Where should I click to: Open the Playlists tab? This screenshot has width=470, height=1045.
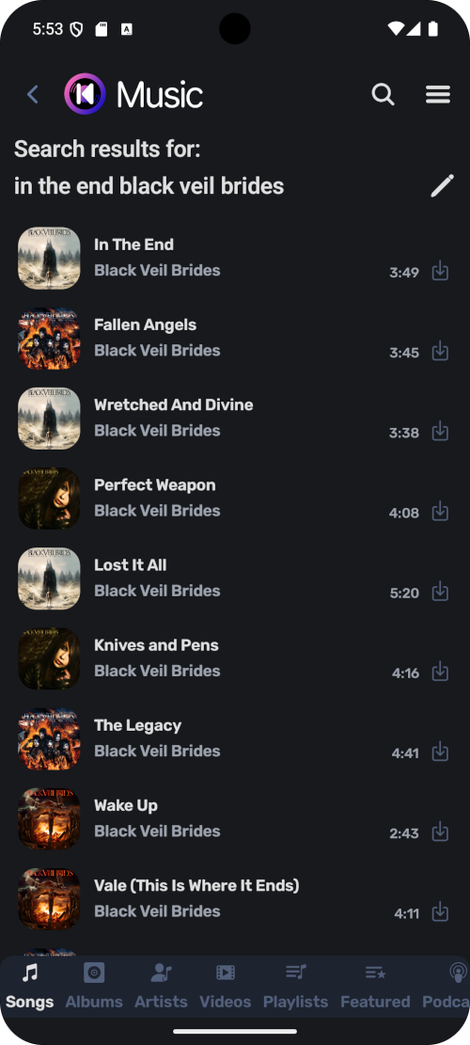click(295, 987)
